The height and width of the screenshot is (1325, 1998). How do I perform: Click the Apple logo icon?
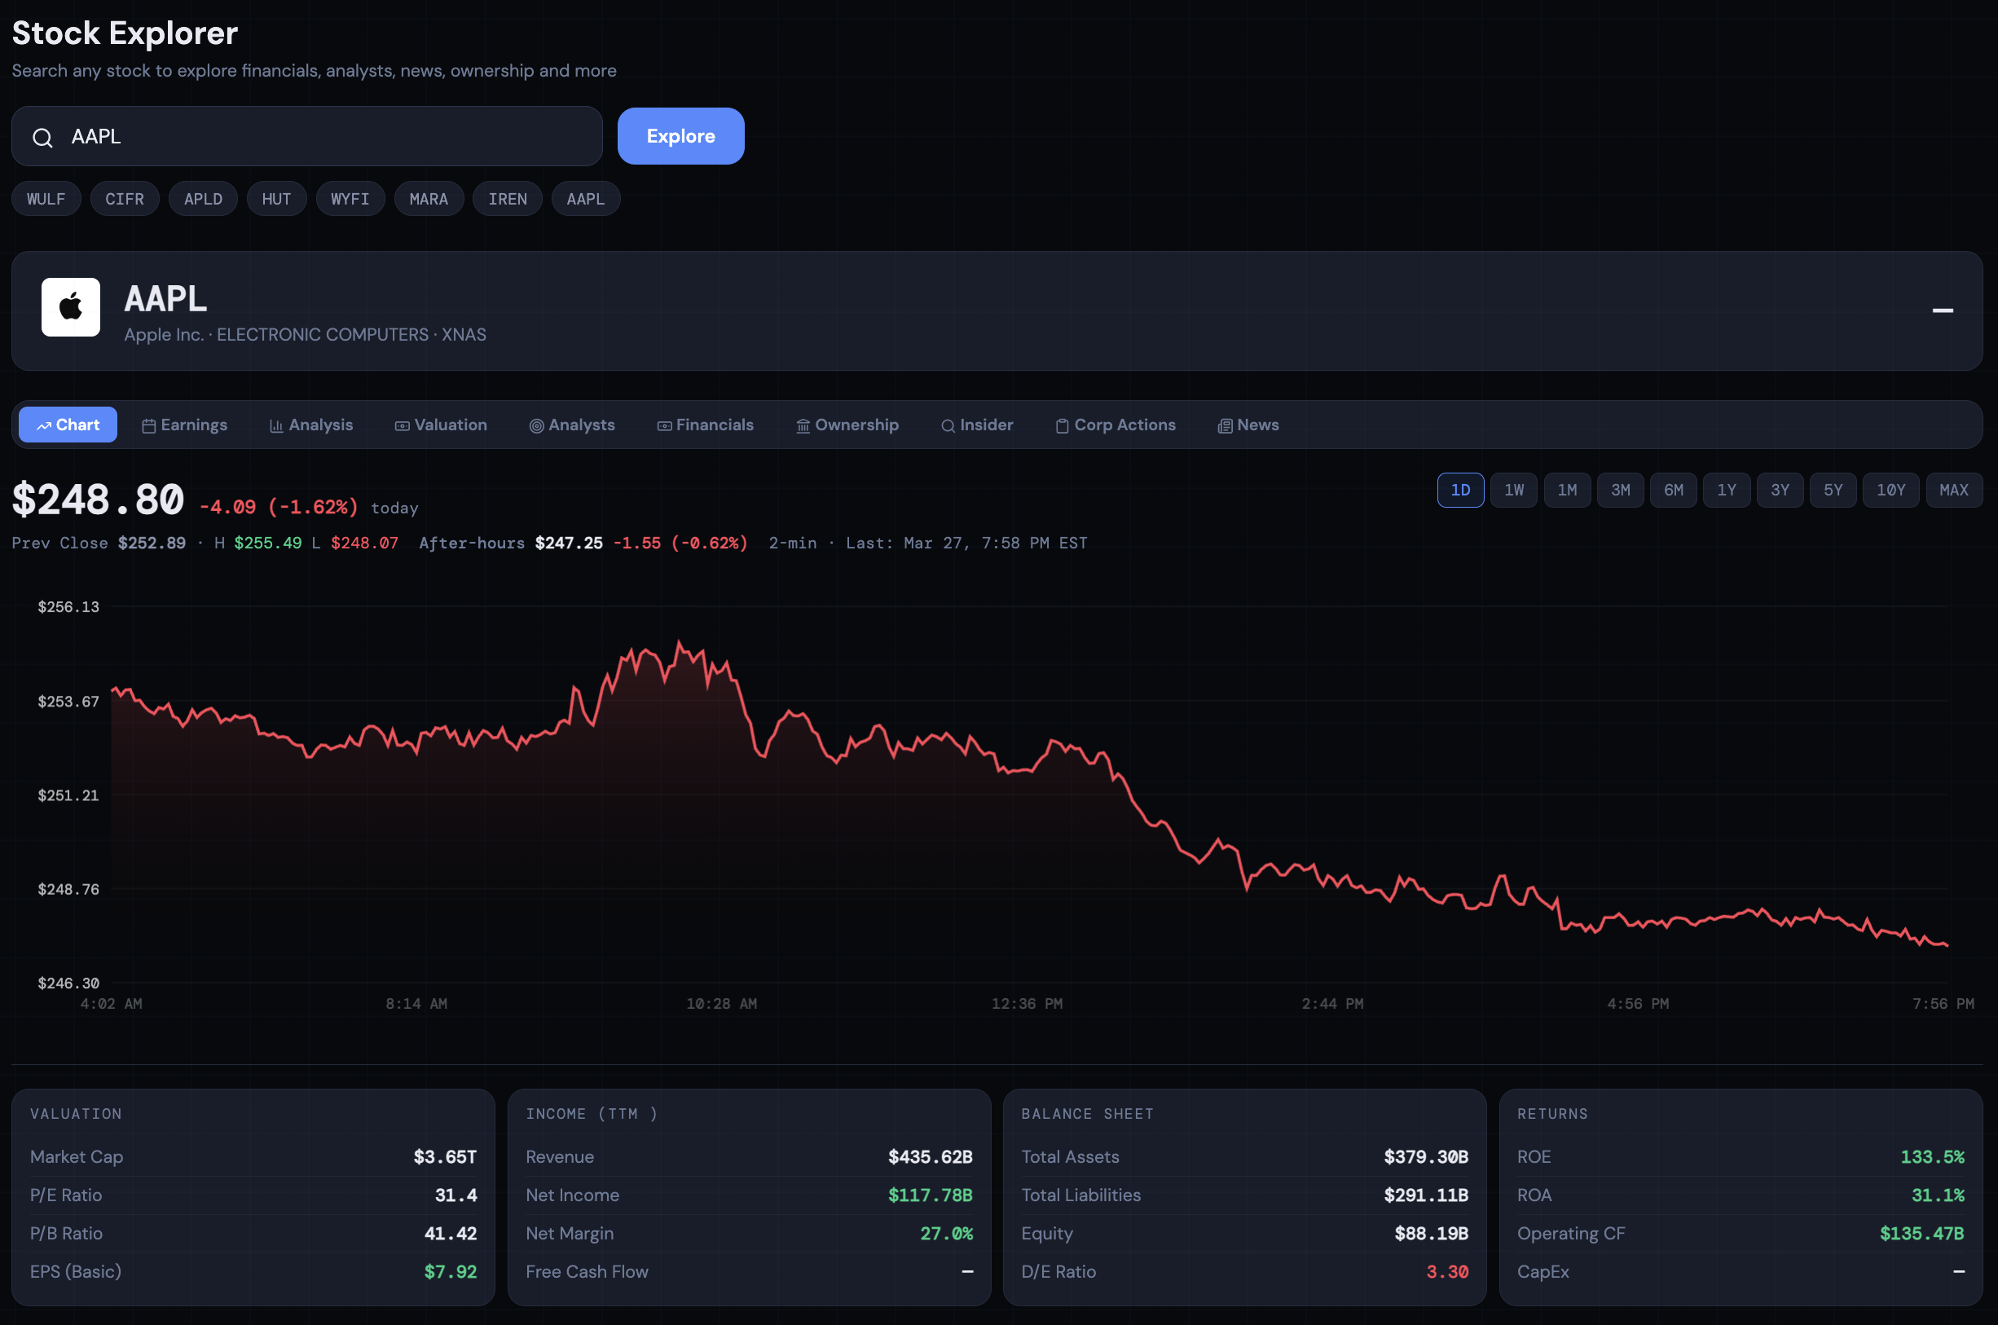(x=70, y=306)
